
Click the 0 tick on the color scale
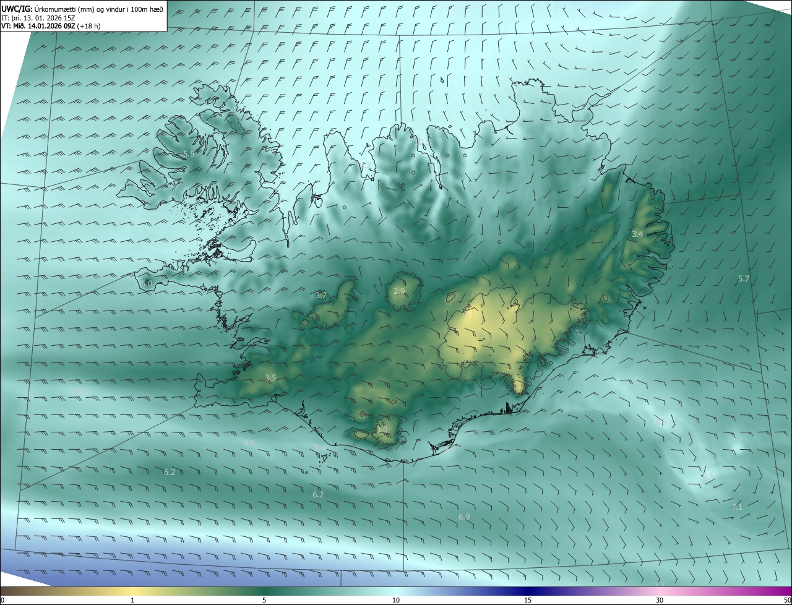pyautogui.click(x=2, y=600)
